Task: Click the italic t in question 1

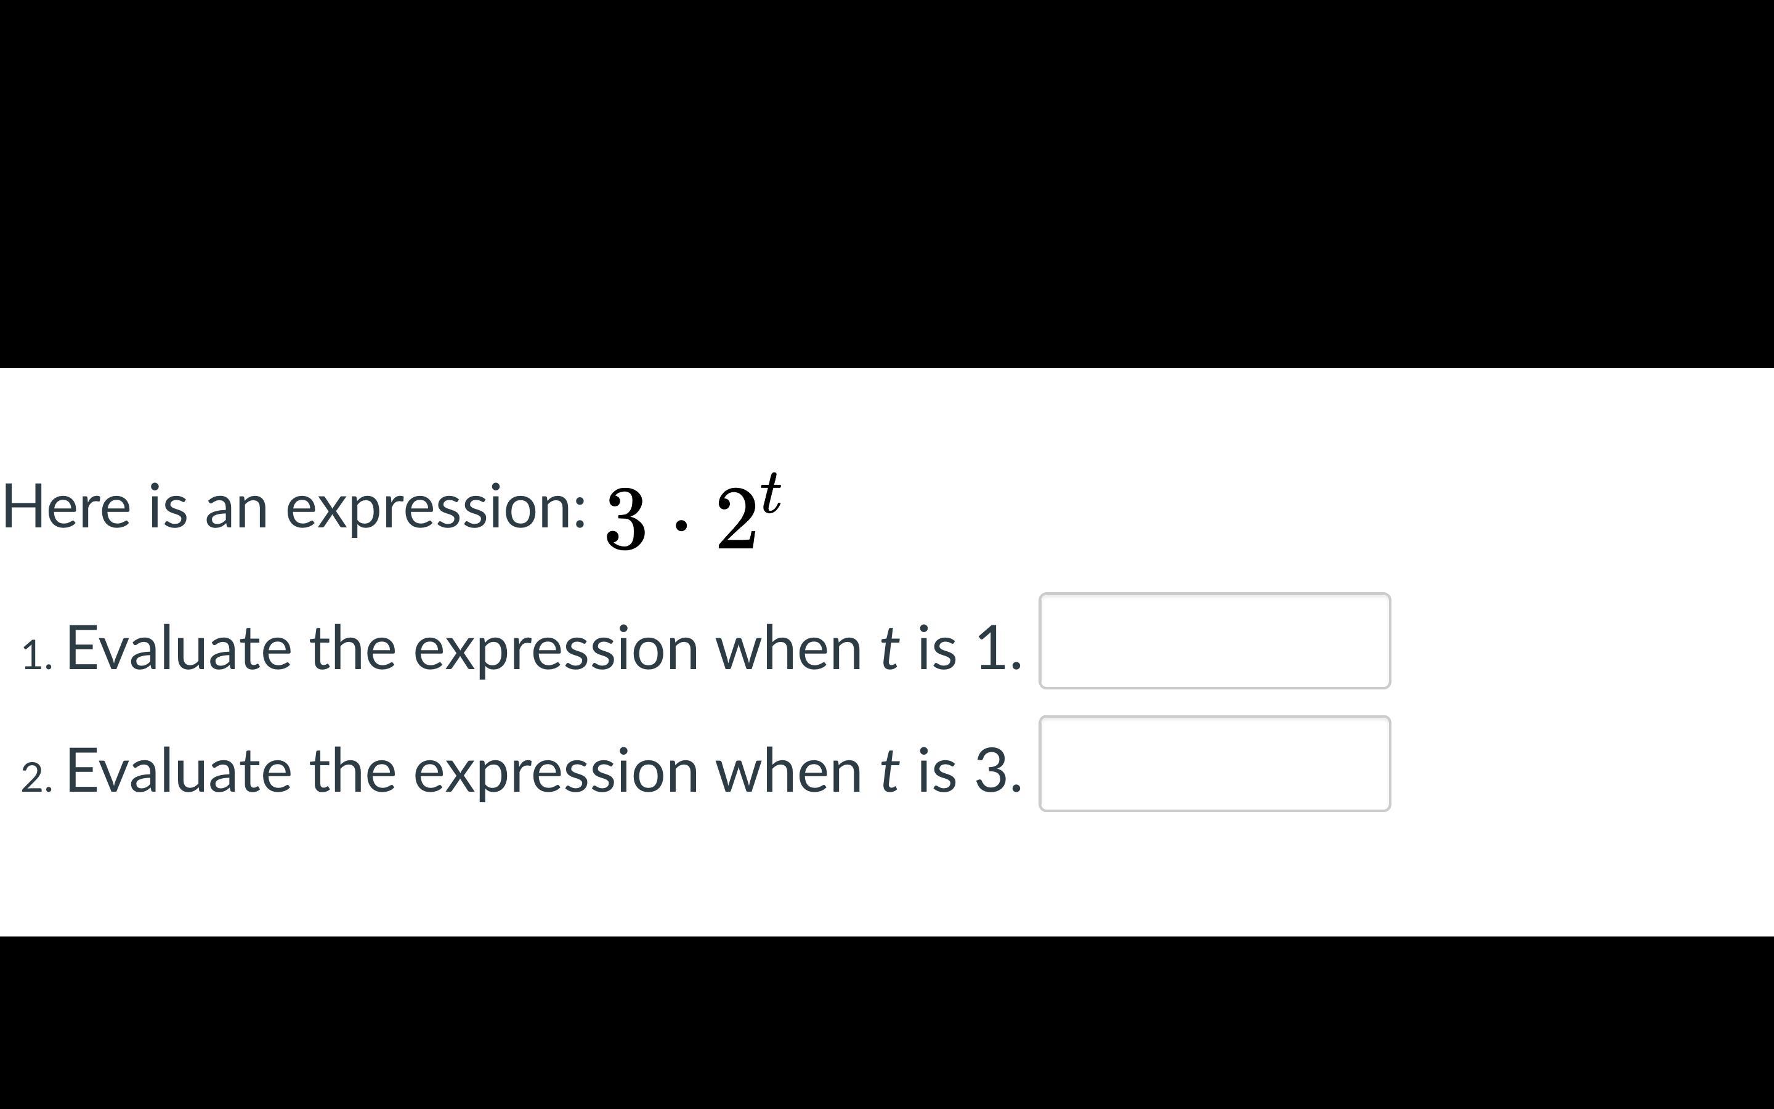Action: tap(889, 648)
